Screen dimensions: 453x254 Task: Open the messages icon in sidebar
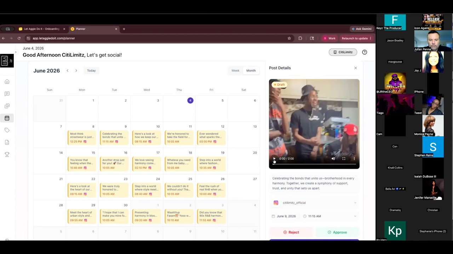pyautogui.click(x=7, y=94)
